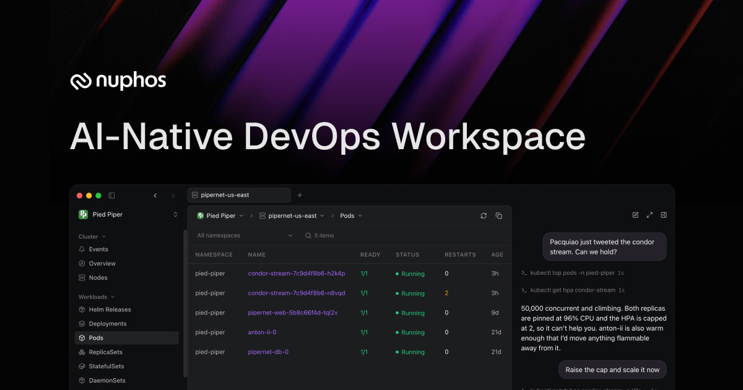Viewport: 743px width, 390px height.
Task: Open DaemonSets in the sidebar
Action: [x=127, y=381]
